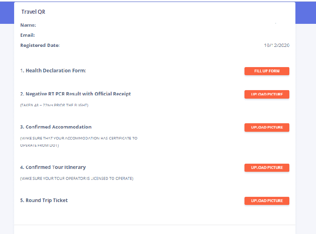Click the Round Trip Ticket heading
This screenshot has width=316, height=234.
coord(44,200)
